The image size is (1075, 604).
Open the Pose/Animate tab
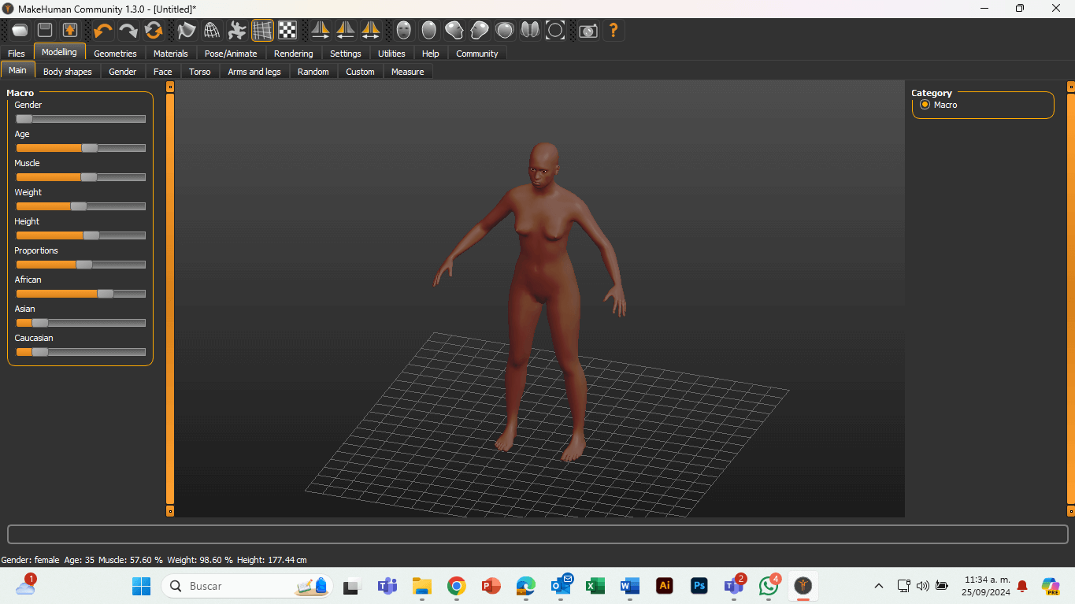click(231, 54)
